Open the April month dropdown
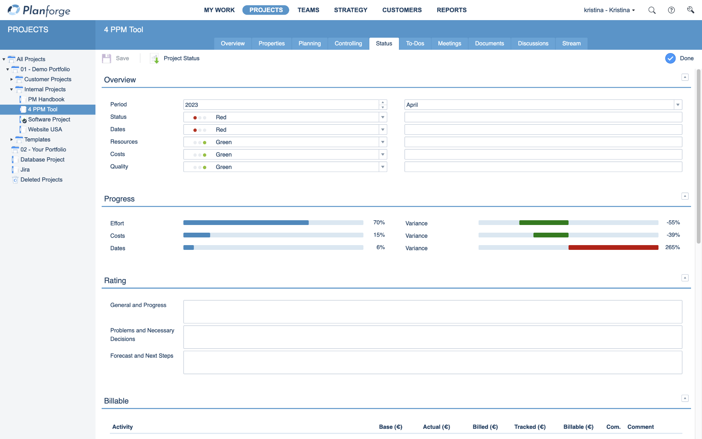 tap(678, 105)
